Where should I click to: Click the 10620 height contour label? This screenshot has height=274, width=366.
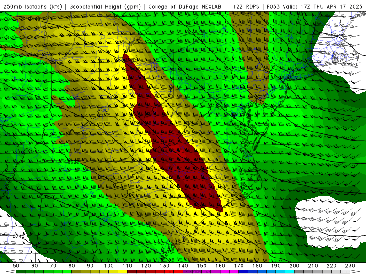[72, 162]
